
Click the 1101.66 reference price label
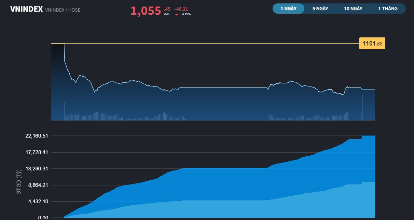pos(372,43)
